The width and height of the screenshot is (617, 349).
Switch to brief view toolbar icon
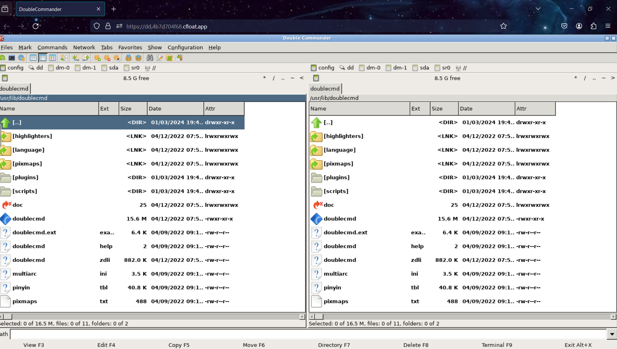point(33,58)
